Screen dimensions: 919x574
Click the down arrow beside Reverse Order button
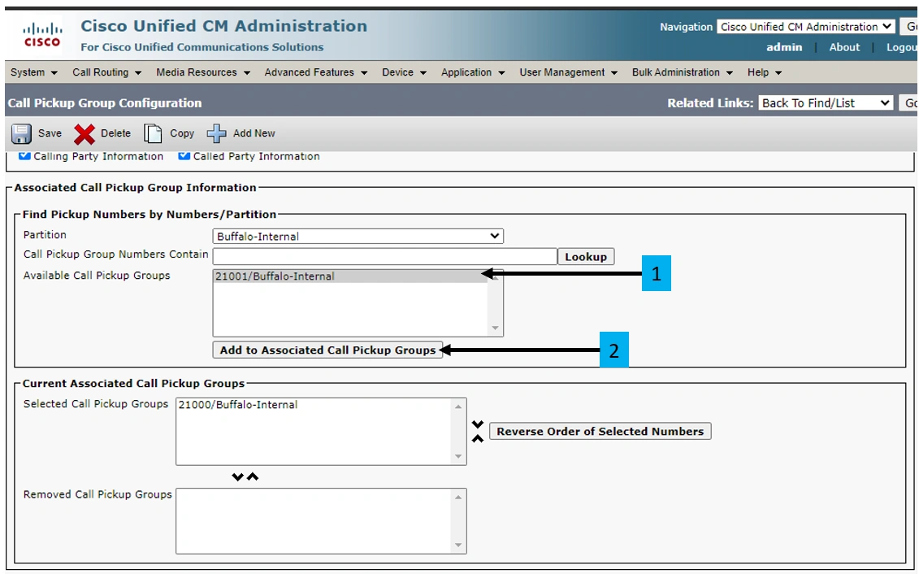[x=478, y=424]
